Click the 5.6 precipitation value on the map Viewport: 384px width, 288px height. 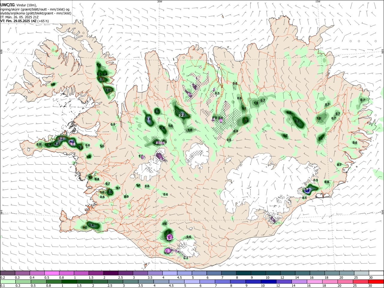[148, 119]
